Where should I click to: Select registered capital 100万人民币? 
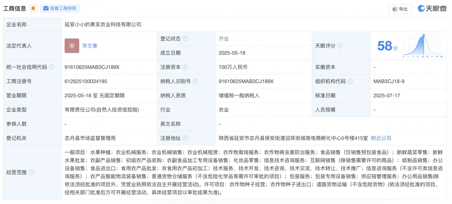(x=233, y=67)
